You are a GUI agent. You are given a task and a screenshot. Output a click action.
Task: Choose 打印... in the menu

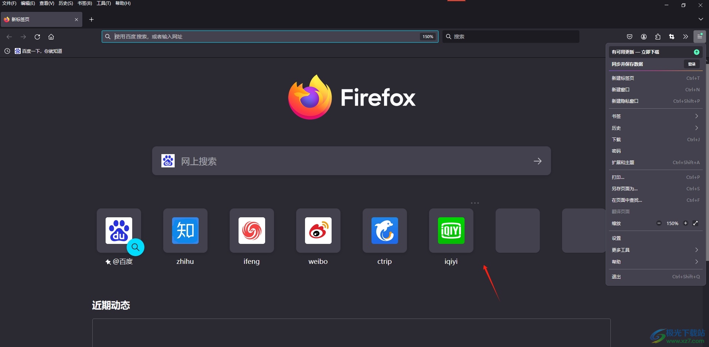[656, 177]
